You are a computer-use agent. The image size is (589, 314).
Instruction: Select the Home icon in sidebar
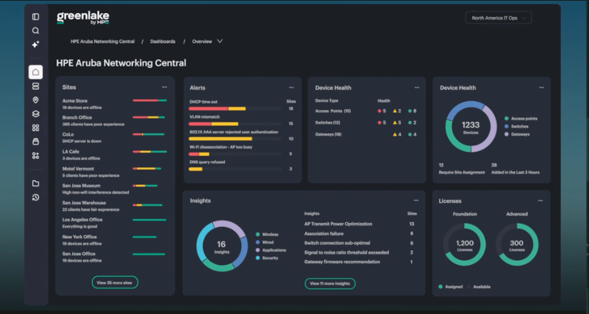[x=36, y=72]
